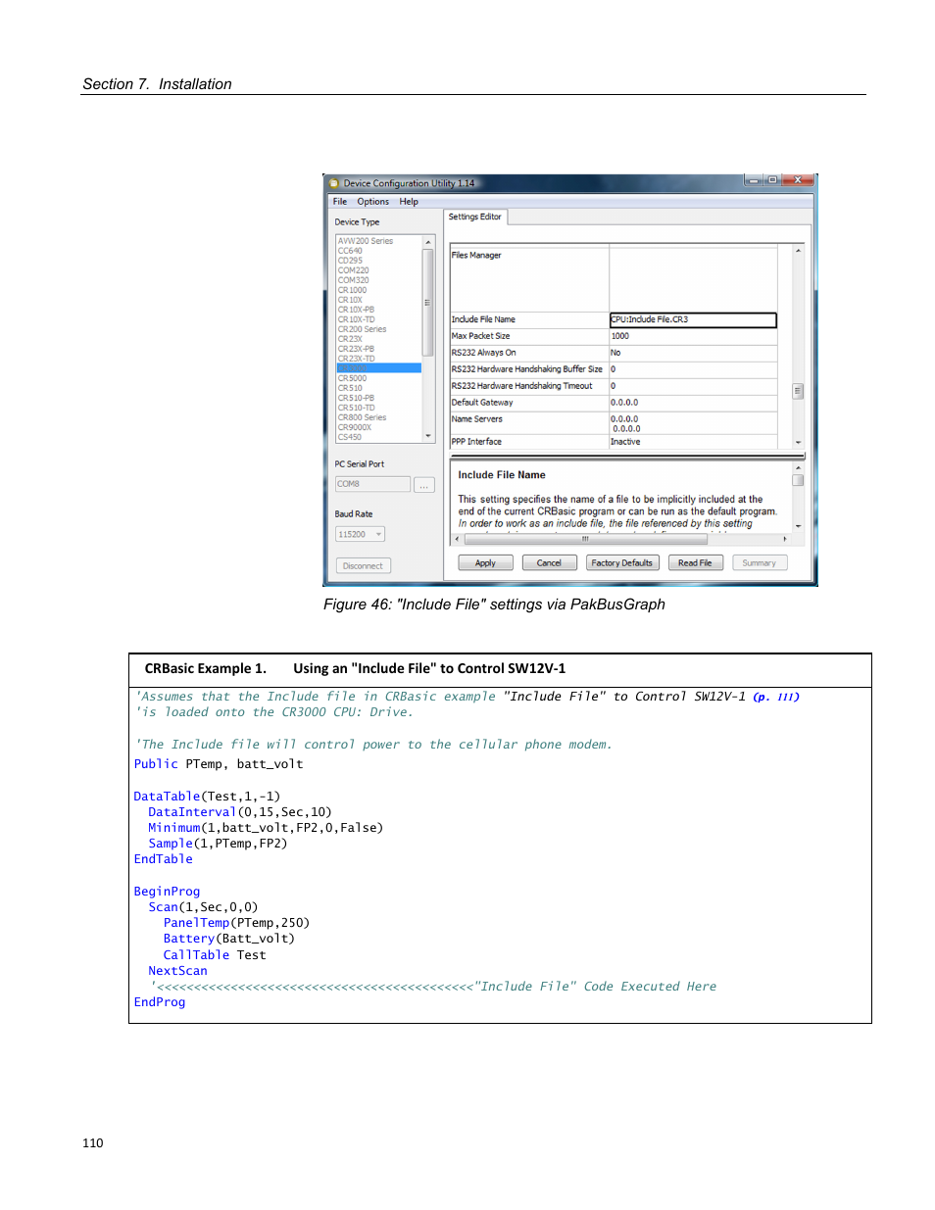935x1210 pixels.
Task: Click the Device Configuration Utility title icon
Action: pyautogui.click(x=334, y=183)
